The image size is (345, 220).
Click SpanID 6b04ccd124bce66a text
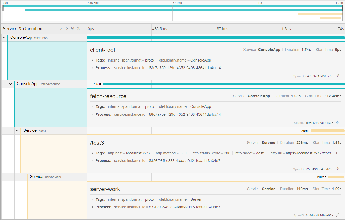click(313, 215)
